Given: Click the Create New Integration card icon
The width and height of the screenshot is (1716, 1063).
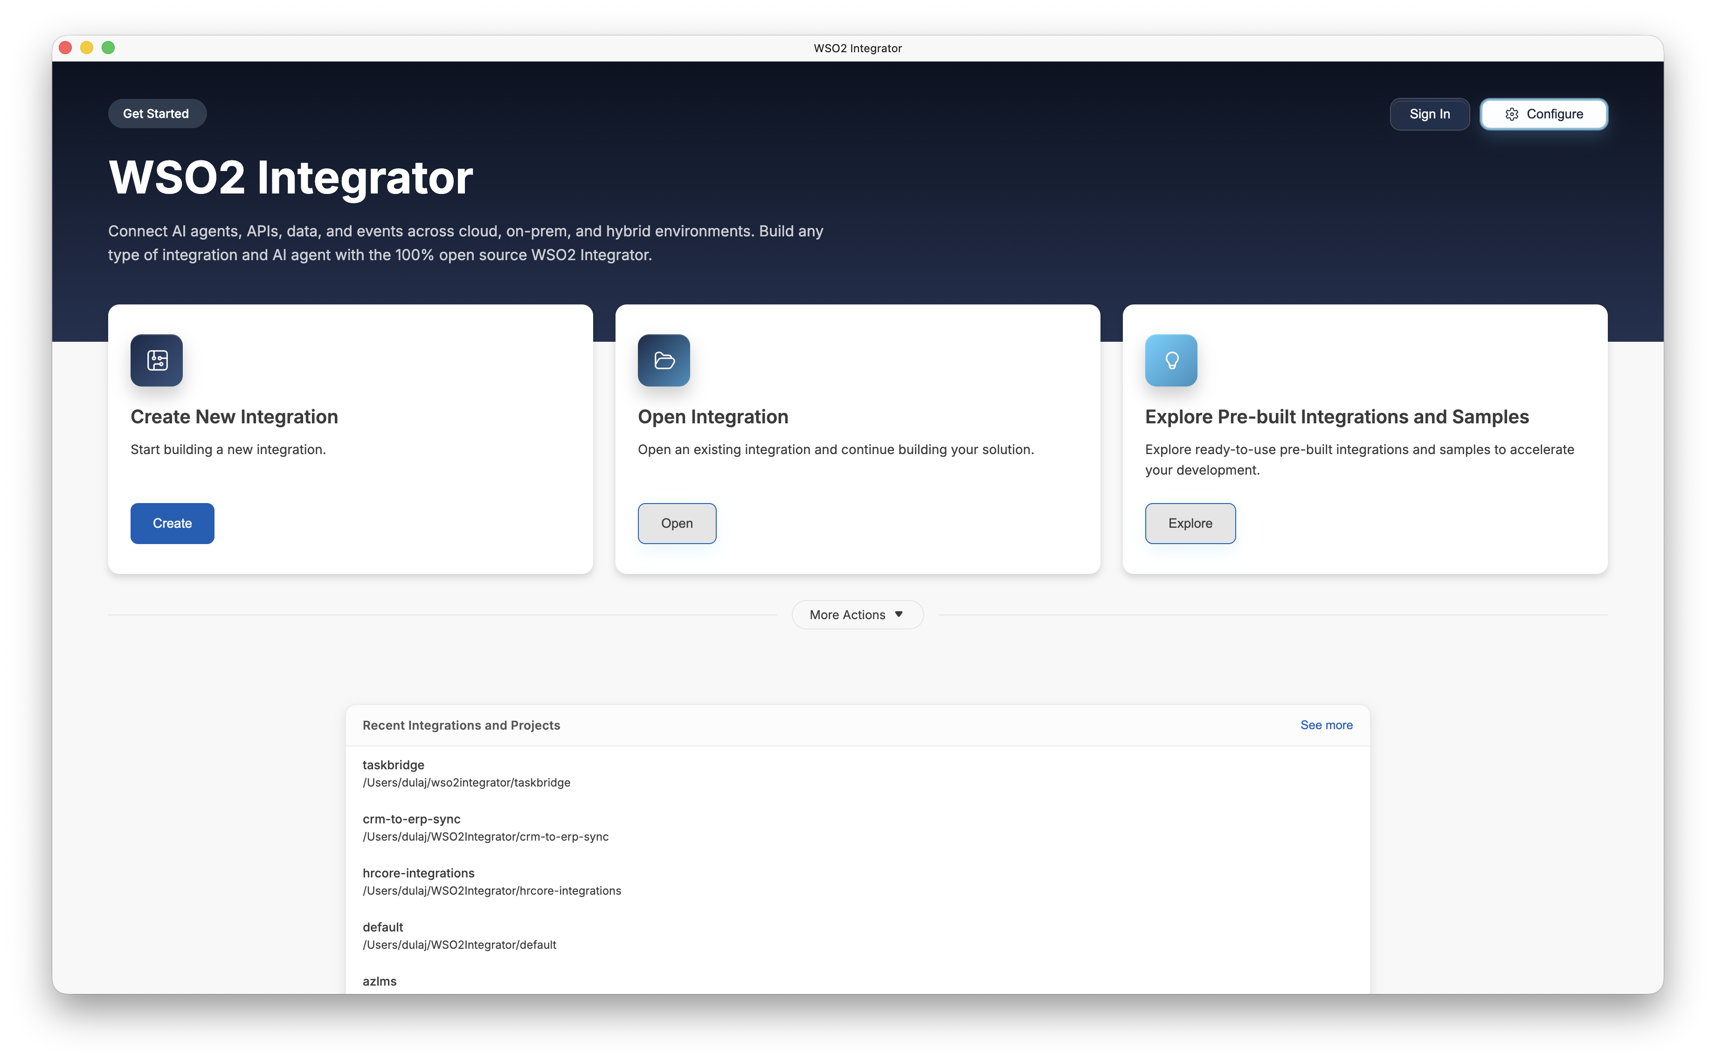Looking at the screenshot, I should tap(156, 360).
